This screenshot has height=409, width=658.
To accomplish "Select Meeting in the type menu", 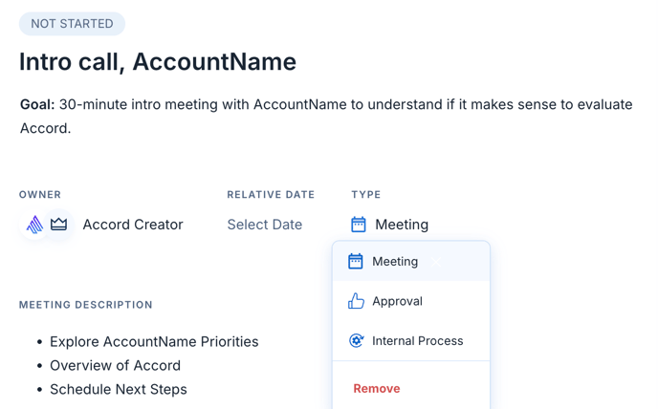I will [x=411, y=261].
